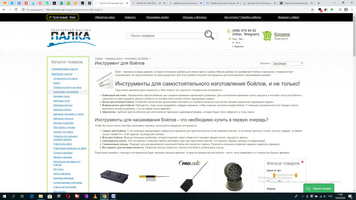Select Бойлы subcategory

[x=57, y=83]
